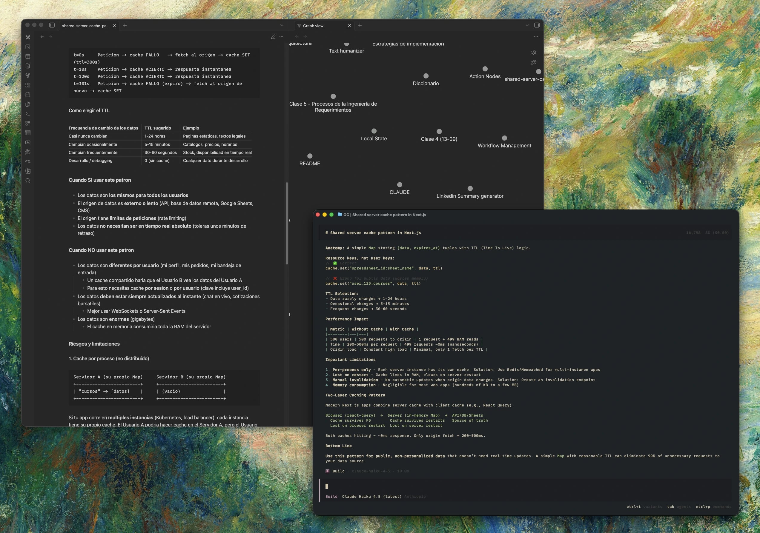
Task: Open the importer via the download ribbon icon
Action: [28, 142]
